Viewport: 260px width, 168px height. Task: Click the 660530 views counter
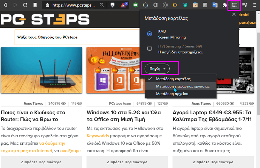click(225, 104)
